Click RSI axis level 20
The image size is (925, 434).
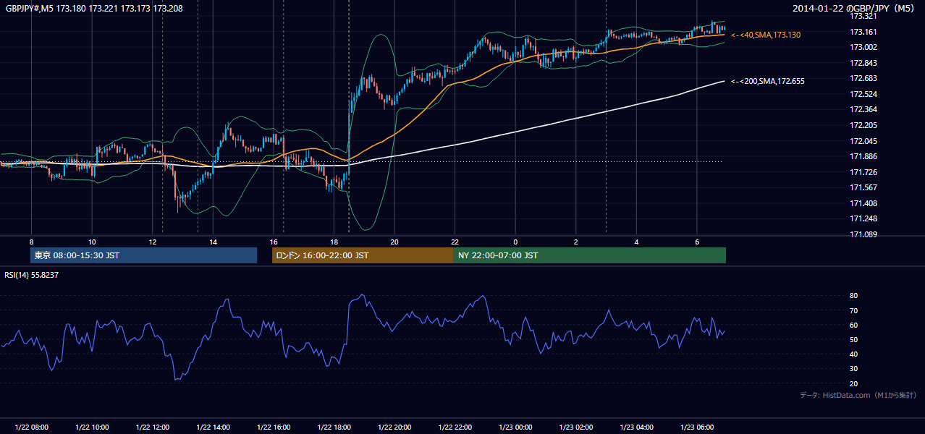click(x=853, y=383)
